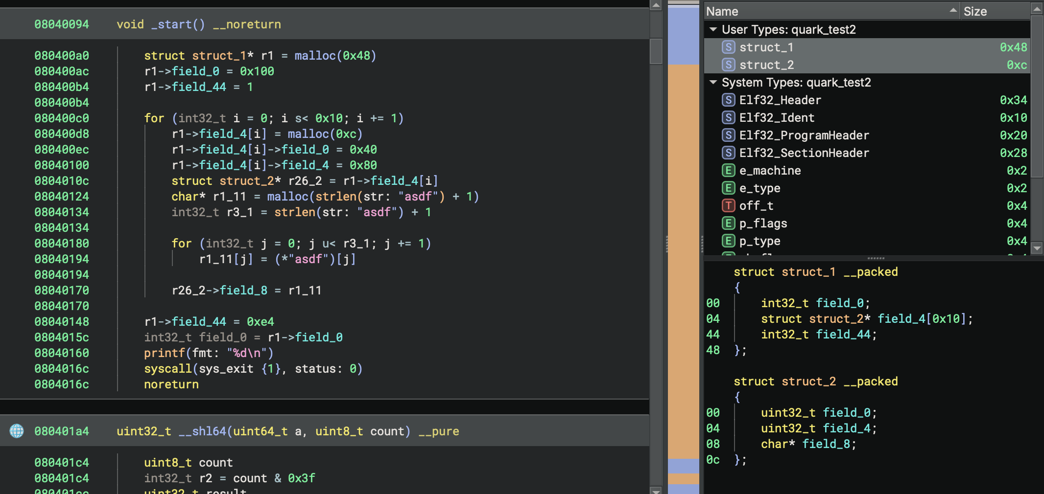
Task: Click the struct icon next to struct_1
Action: pos(728,47)
